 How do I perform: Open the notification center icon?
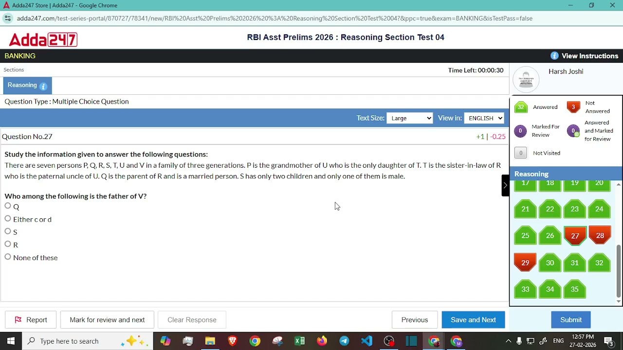[608, 341]
